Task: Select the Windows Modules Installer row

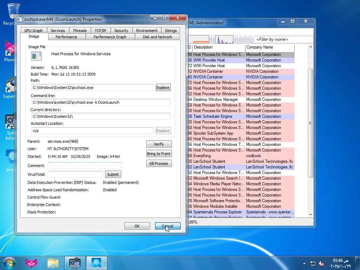Action: tap(241, 206)
